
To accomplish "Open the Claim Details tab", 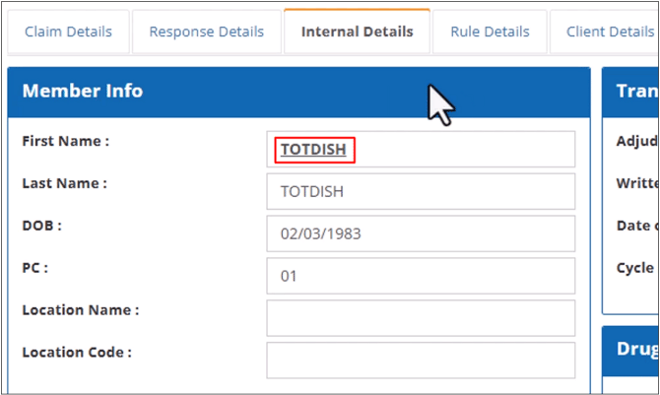I will 68,32.
